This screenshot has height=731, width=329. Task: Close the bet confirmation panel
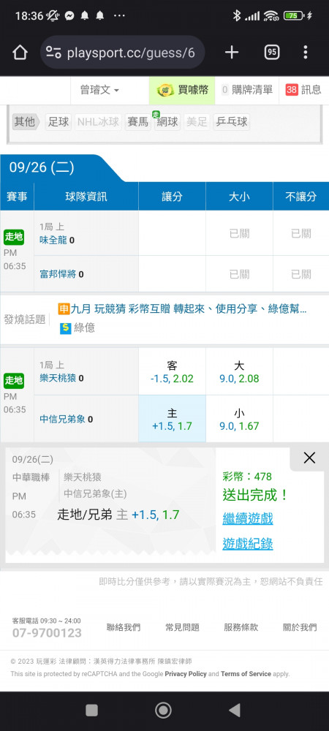point(309,458)
